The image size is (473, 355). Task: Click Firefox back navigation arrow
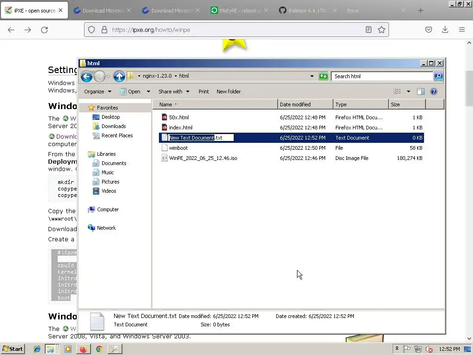tap(11, 30)
